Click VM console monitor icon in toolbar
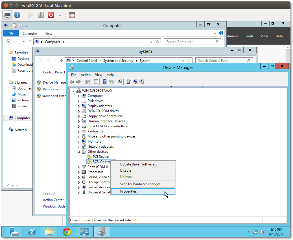Image resolution: width=293 pixels, height=240 pixels. click(x=7, y=15)
